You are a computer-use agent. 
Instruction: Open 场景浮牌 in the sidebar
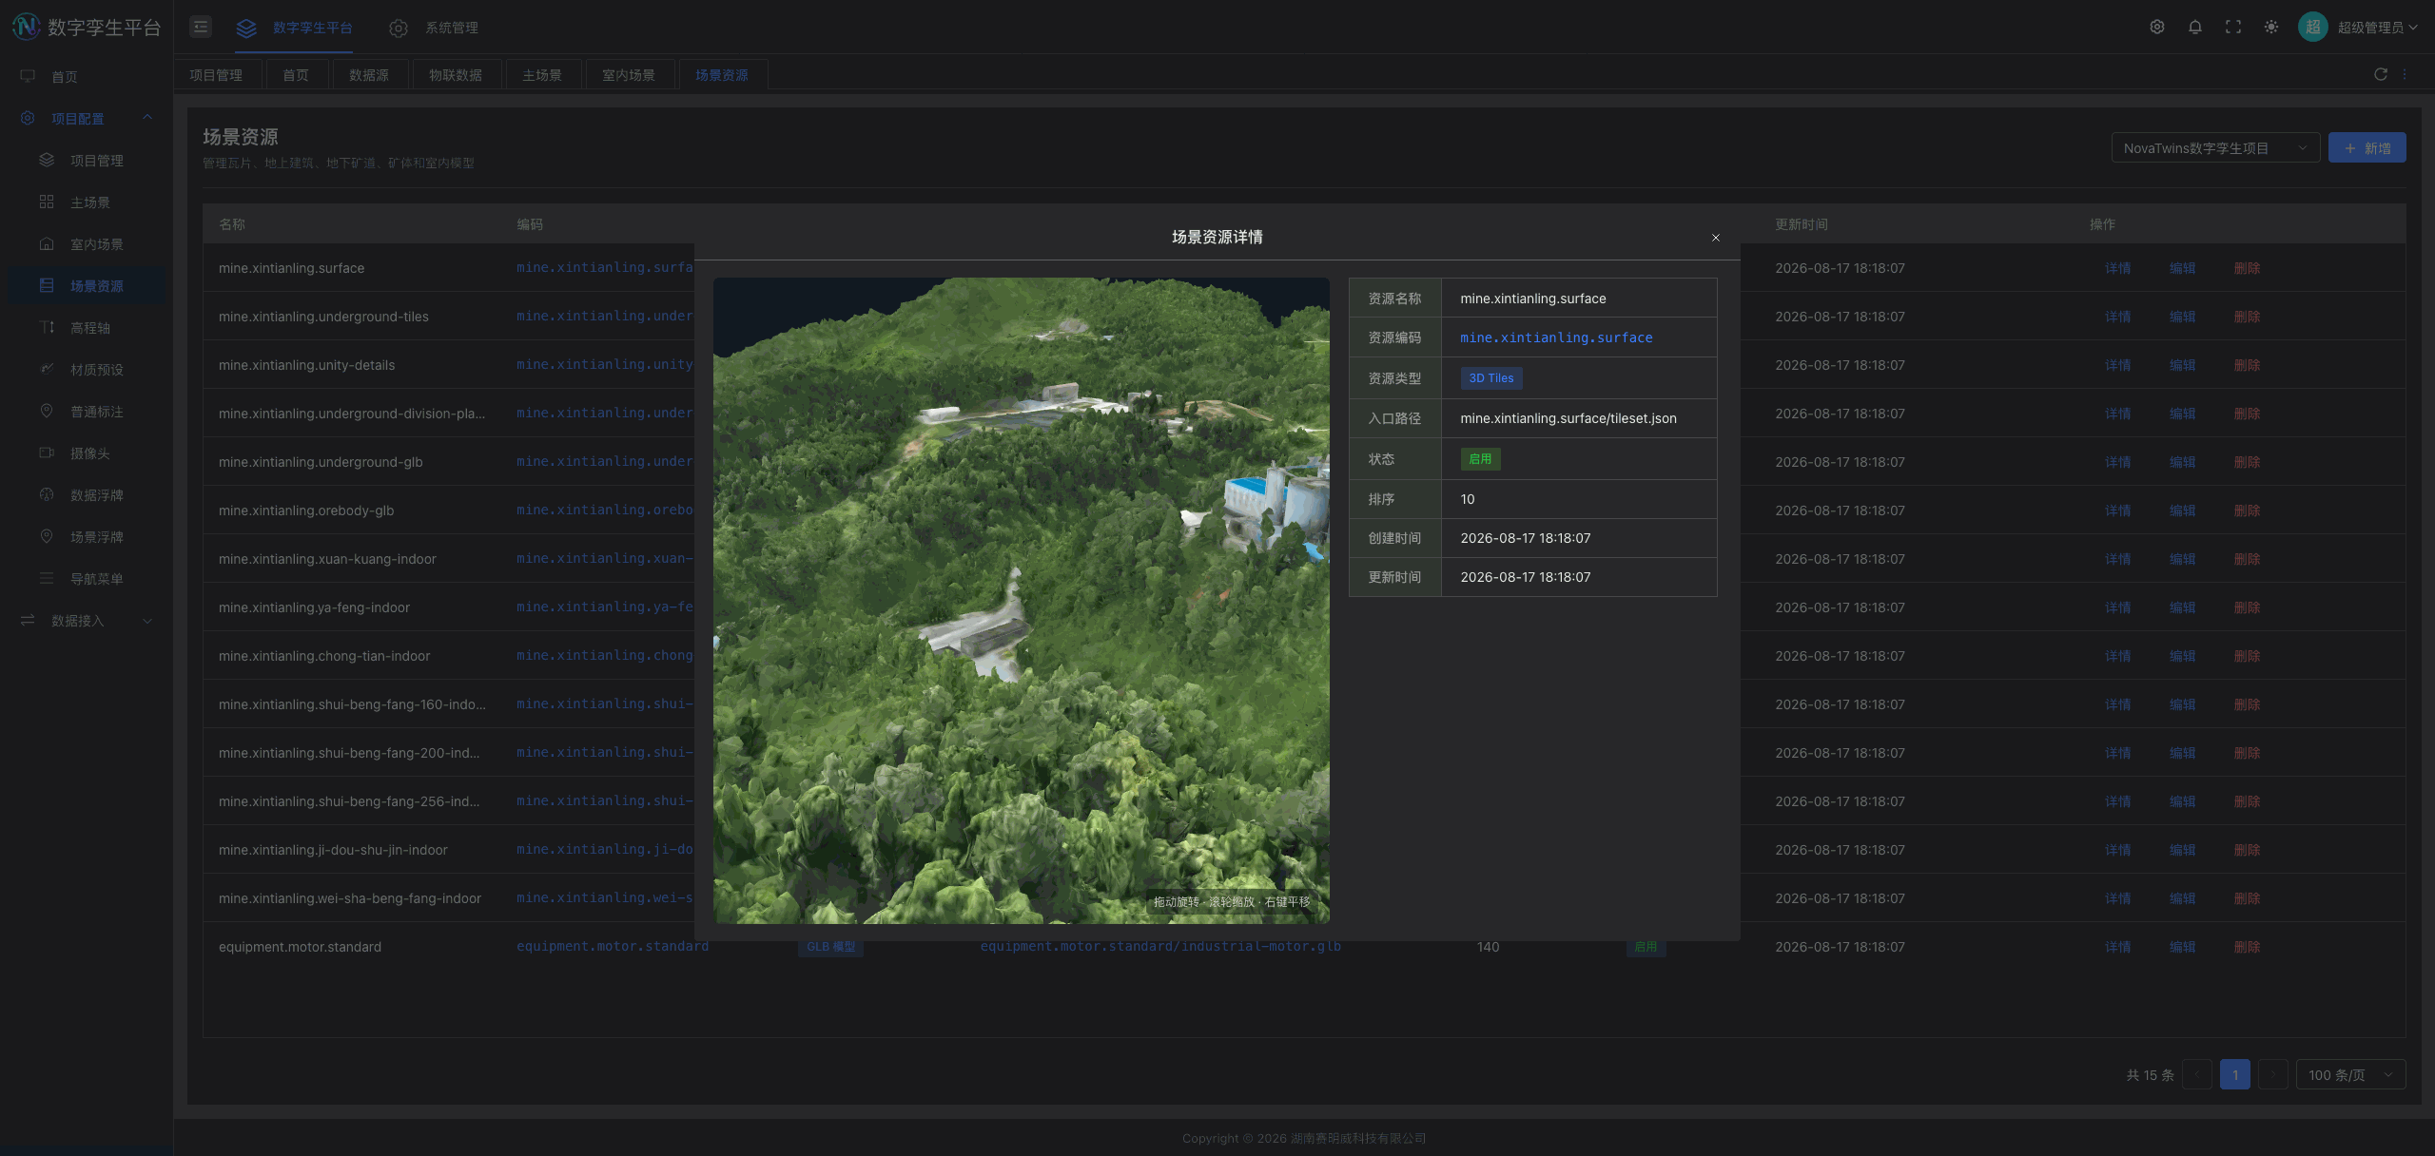click(x=87, y=536)
